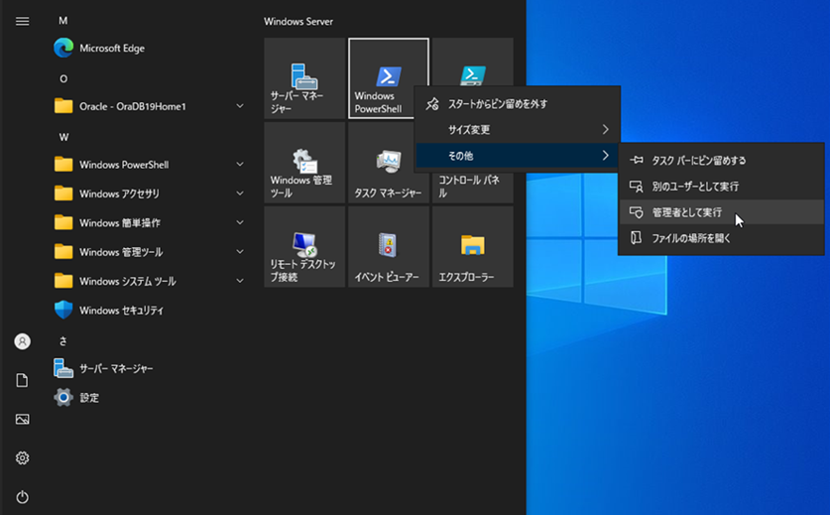Open the Windows 管理ツール folder in app list

(150, 252)
